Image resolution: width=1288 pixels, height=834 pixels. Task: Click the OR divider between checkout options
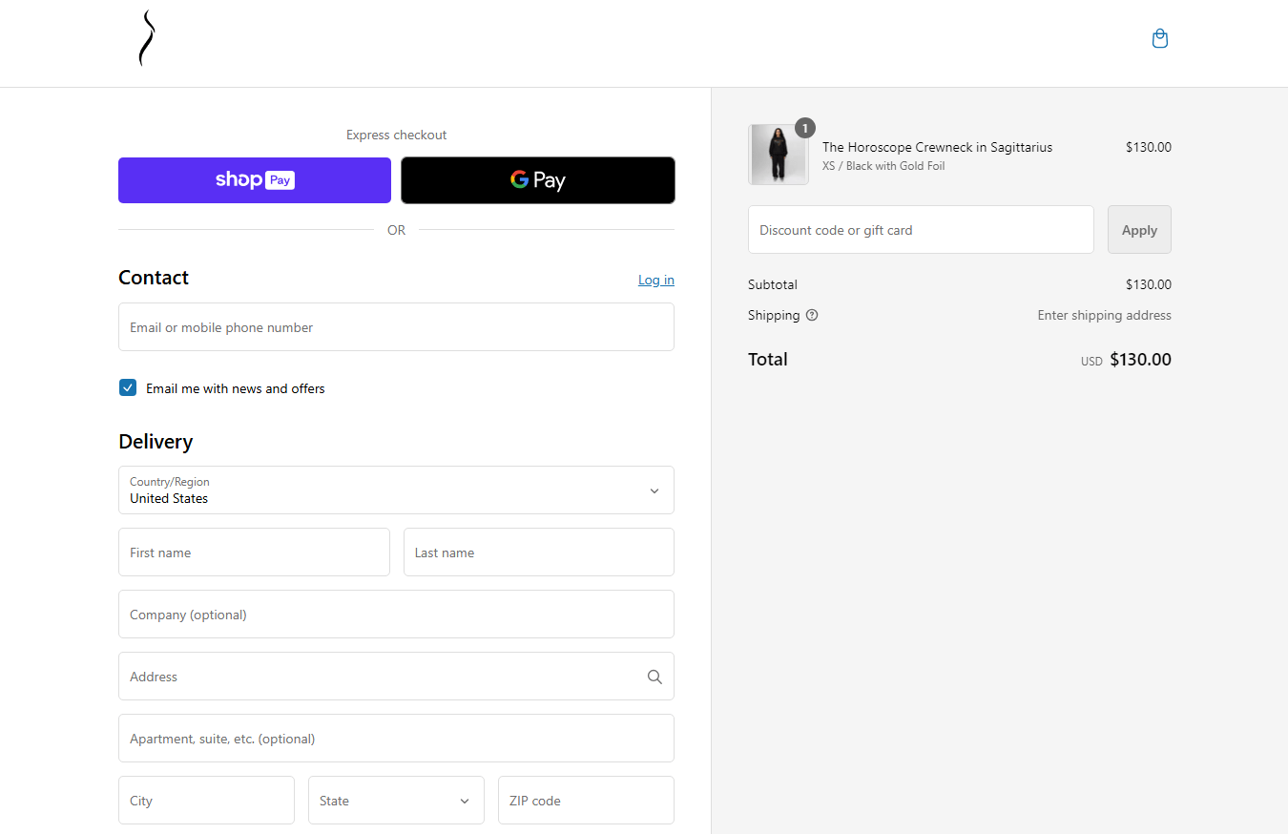point(396,230)
